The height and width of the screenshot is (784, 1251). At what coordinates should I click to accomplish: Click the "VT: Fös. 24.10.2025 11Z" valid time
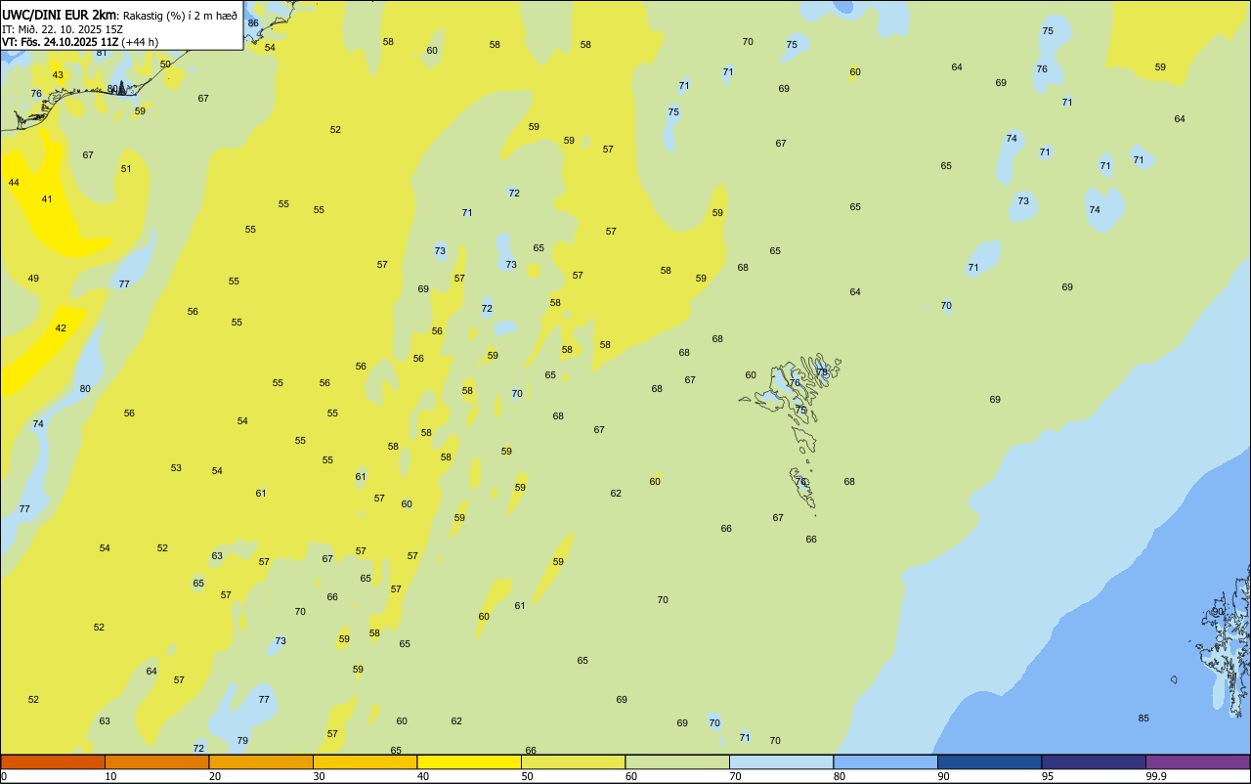(60, 42)
